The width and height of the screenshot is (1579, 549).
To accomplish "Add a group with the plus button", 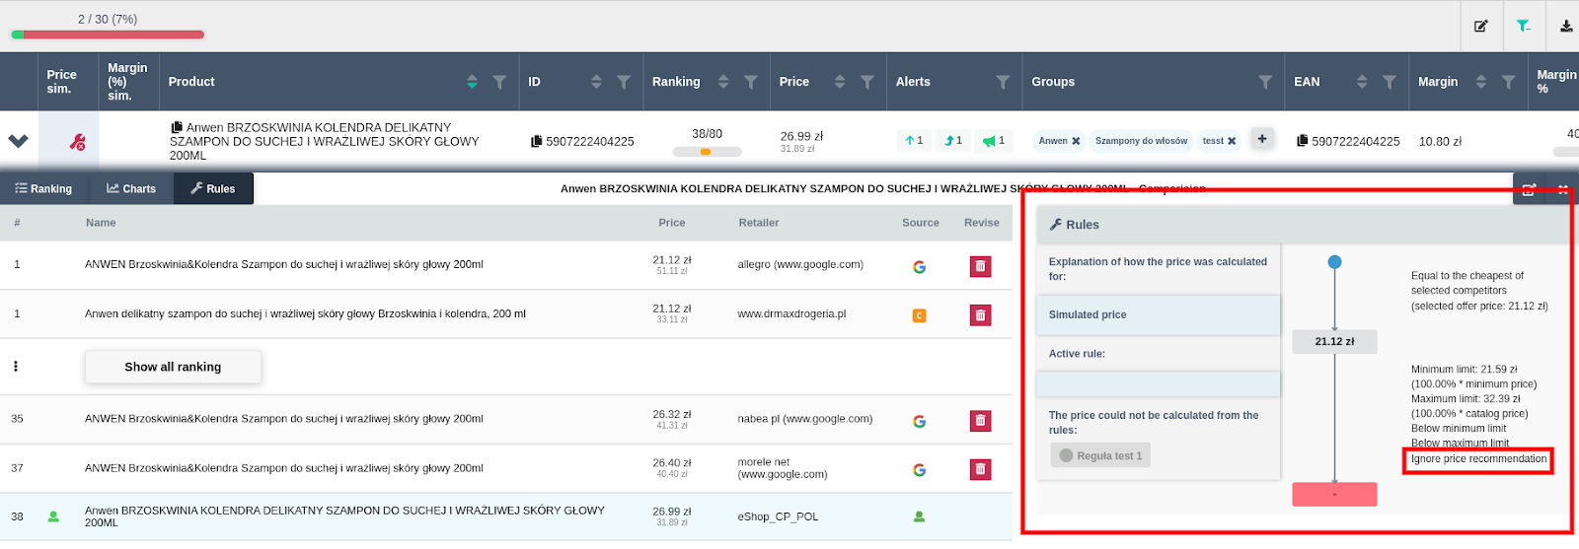I will point(1262,139).
